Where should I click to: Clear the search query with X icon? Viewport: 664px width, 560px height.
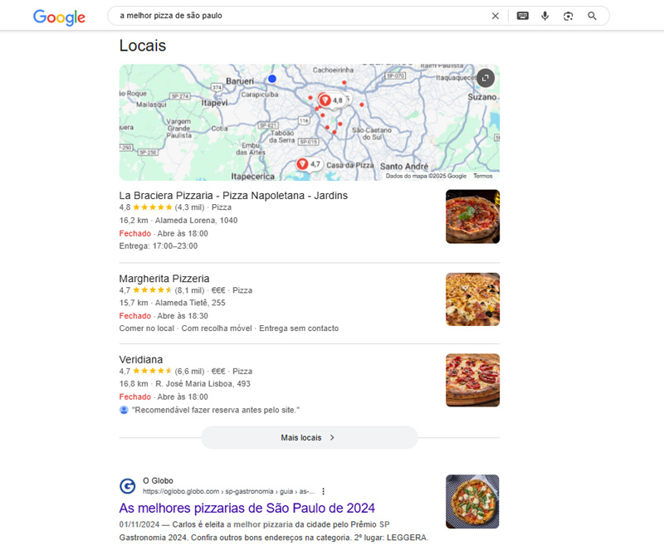tap(496, 16)
